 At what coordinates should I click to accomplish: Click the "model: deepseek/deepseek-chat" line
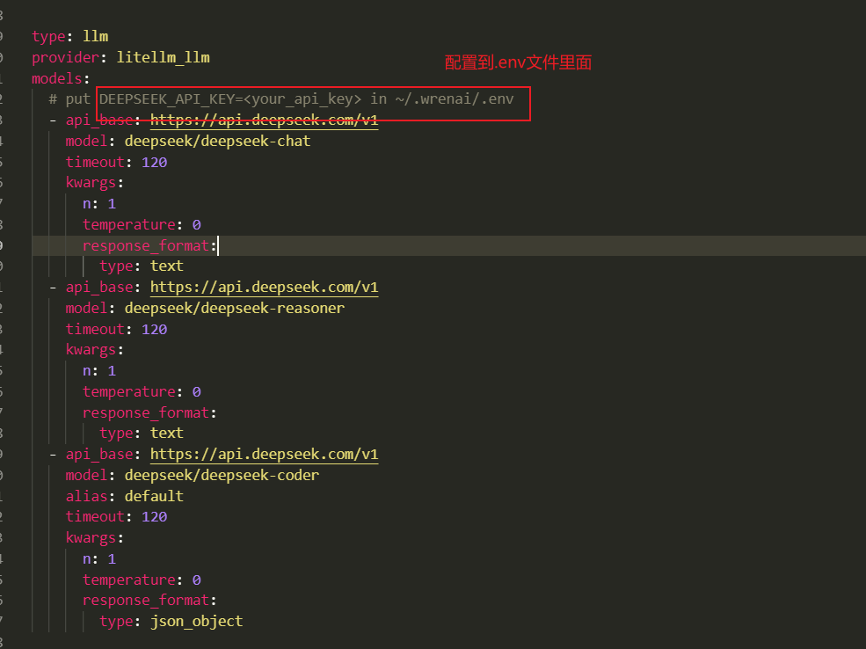188,141
